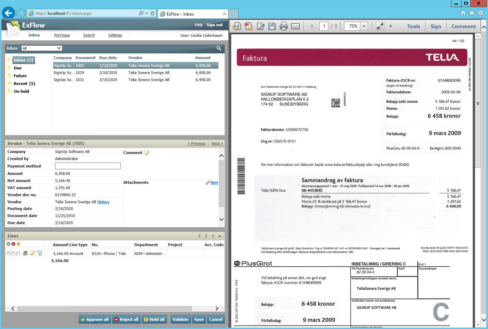Viewport: 488px width, 329px height.
Task: Click the split line icon on the line row
Action: (x=39, y=253)
